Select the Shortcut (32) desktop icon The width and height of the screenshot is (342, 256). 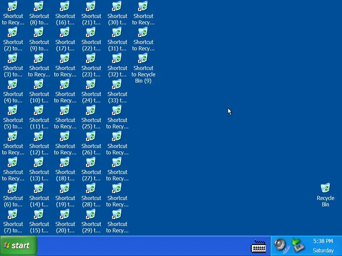point(117,65)
